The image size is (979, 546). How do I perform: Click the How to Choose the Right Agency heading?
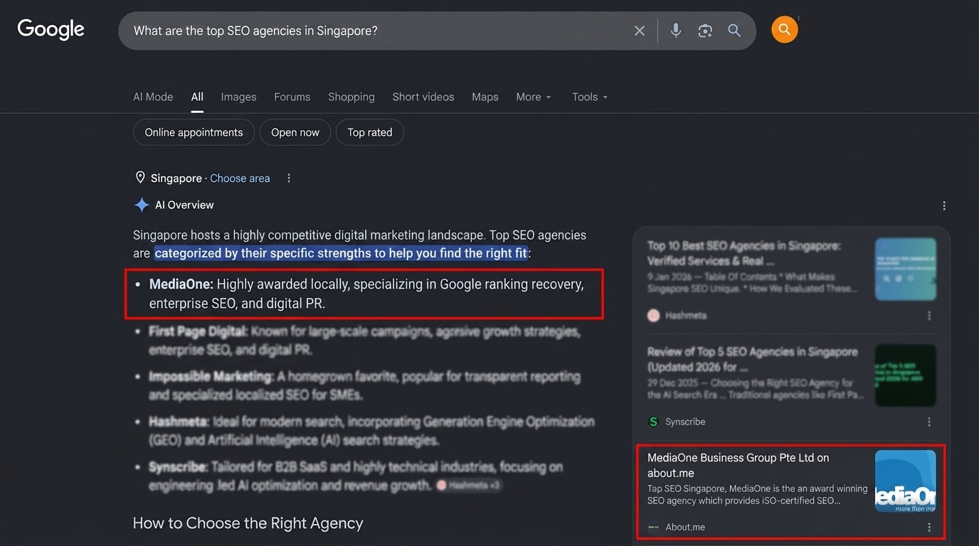(248, 523)
